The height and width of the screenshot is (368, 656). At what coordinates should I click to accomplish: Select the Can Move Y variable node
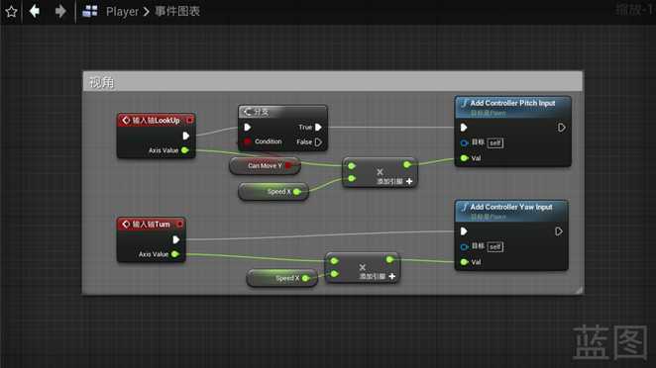click(265, 166)
